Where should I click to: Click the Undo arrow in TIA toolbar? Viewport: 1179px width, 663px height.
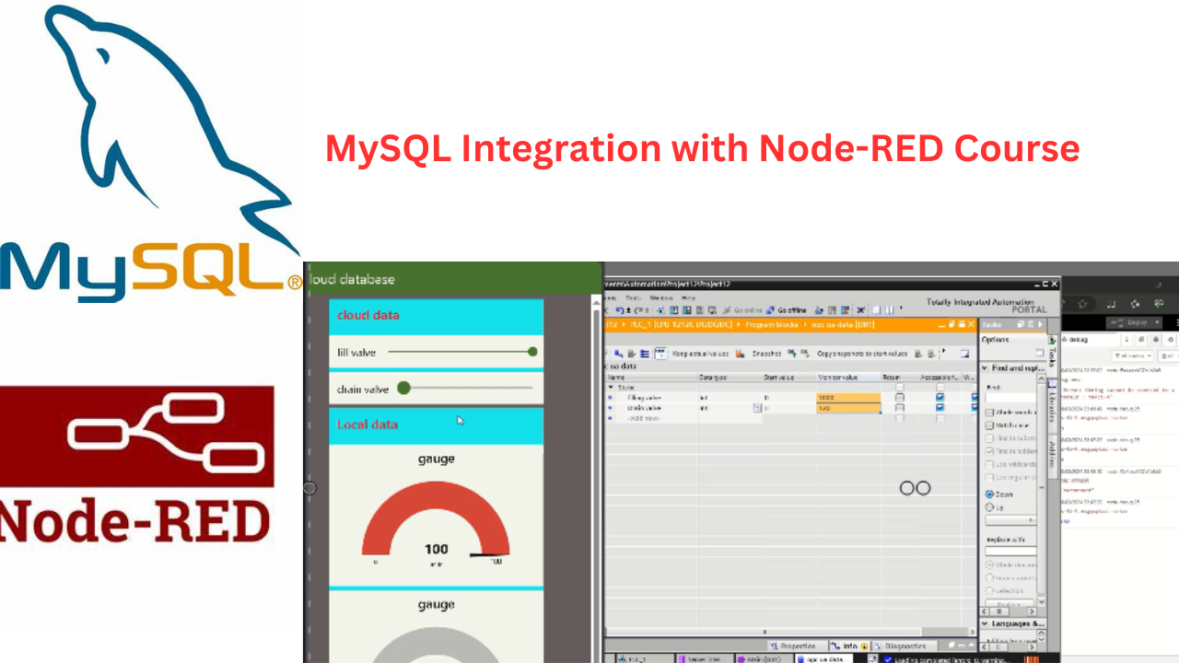pos(619,310)
